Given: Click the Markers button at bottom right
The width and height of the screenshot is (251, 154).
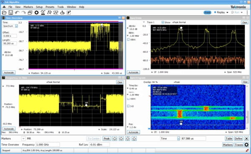Looking at the screenshot, I should [x=228, y=145].
